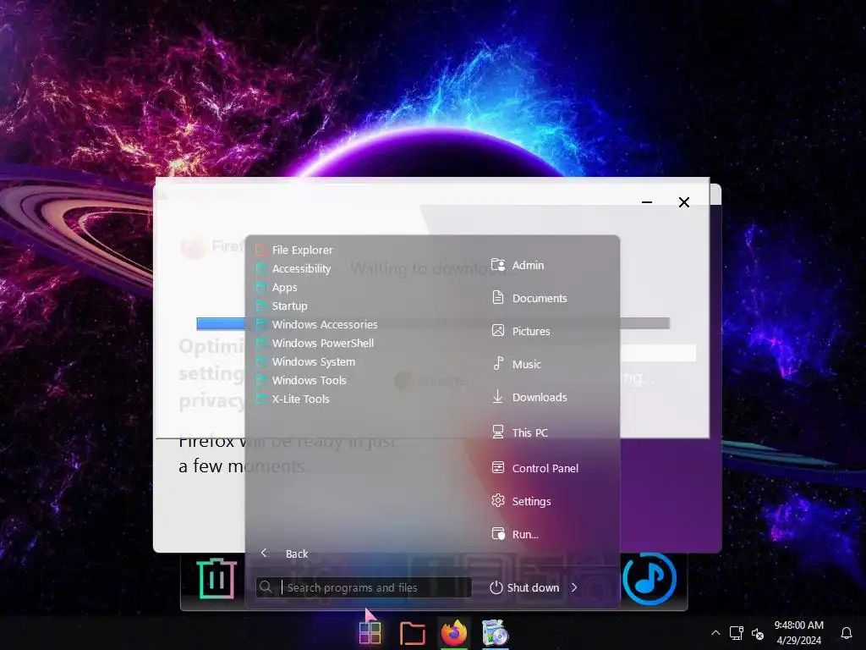Click the Settings gear icon

(498, 500)
